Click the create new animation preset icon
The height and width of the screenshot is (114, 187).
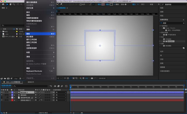184,48
